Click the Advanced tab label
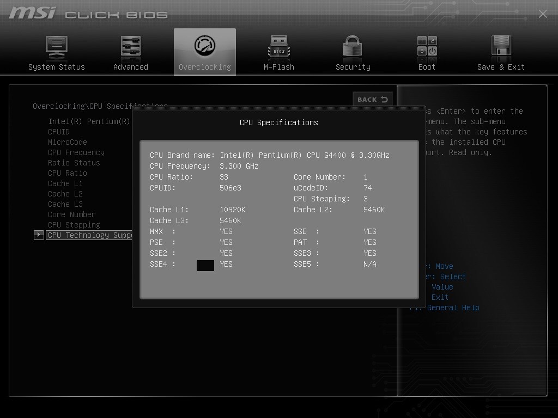The image size is (558, 418). pyautogui.click(x=131, y=67)
